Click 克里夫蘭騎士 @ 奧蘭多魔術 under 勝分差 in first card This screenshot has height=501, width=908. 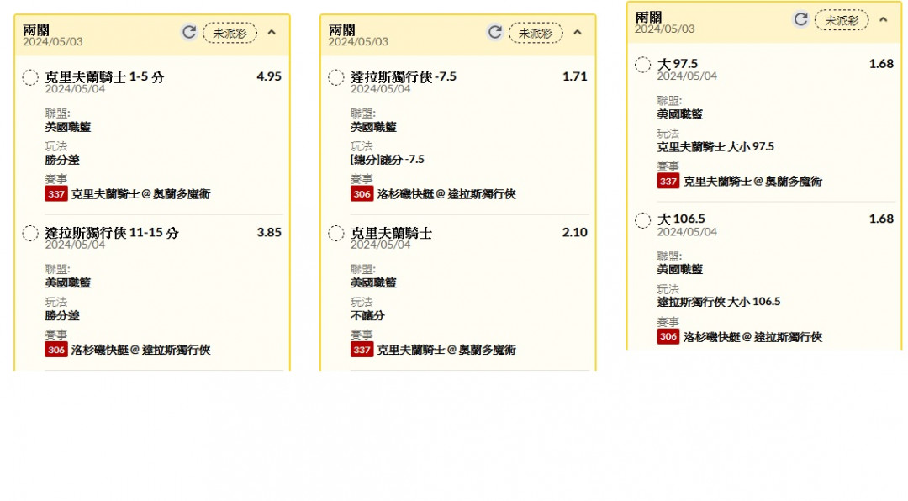(x=140, y=194)
